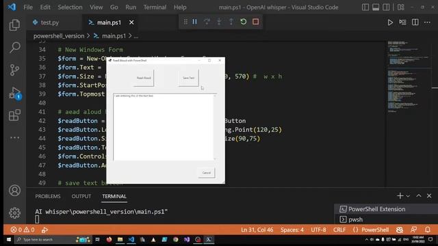Close the main.ps1 editor tab

point(131,23)
